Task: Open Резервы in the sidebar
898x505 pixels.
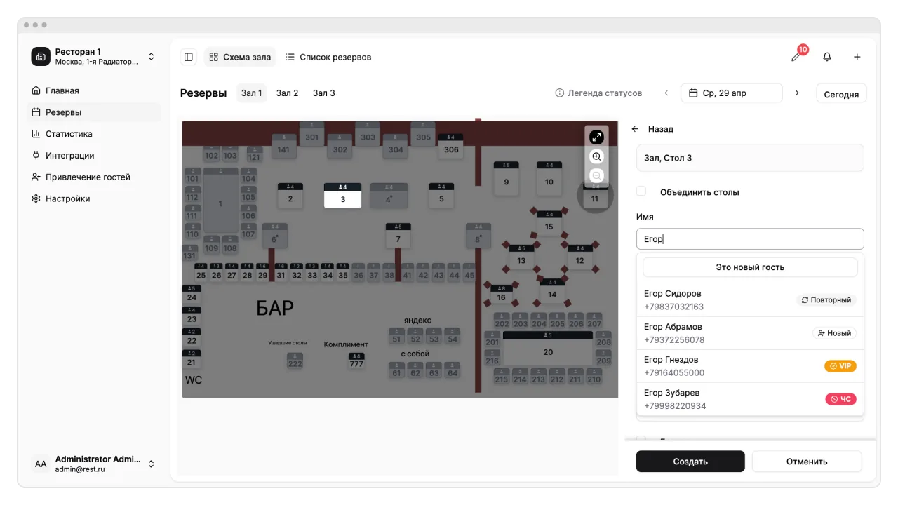Action: click(94, 112)
